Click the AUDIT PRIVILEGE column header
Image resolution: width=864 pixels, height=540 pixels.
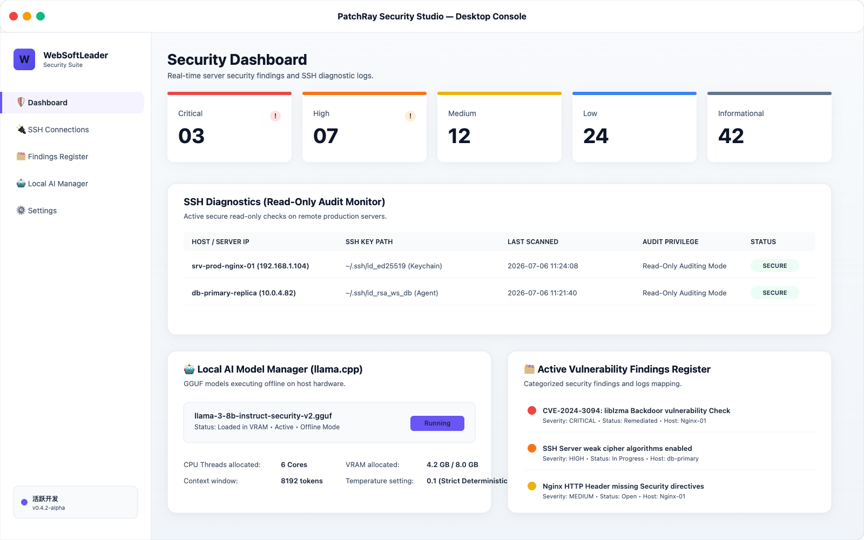pyautogui.click(x=671, y=242)
